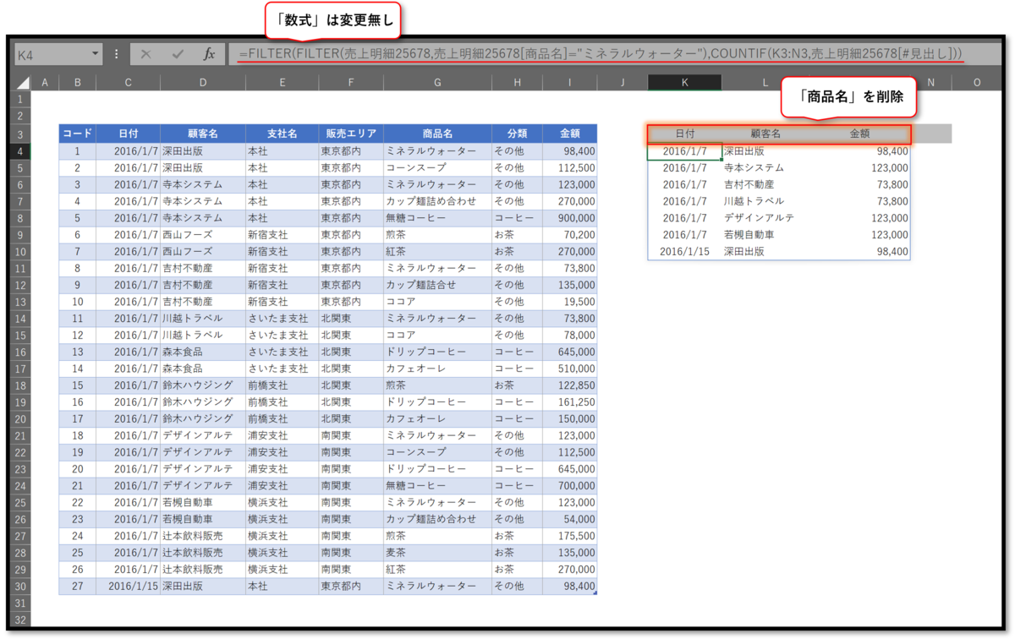Click inside the FILTER formula text

[x=601, y=54]
